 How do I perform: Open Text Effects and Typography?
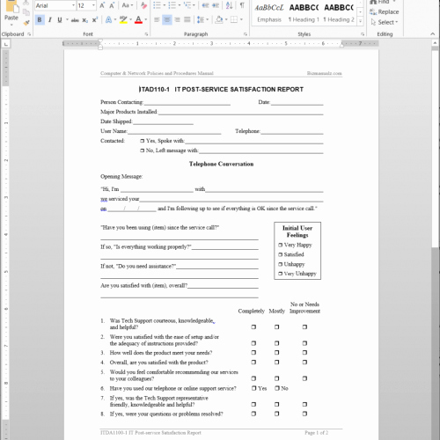tap(108, 20)
